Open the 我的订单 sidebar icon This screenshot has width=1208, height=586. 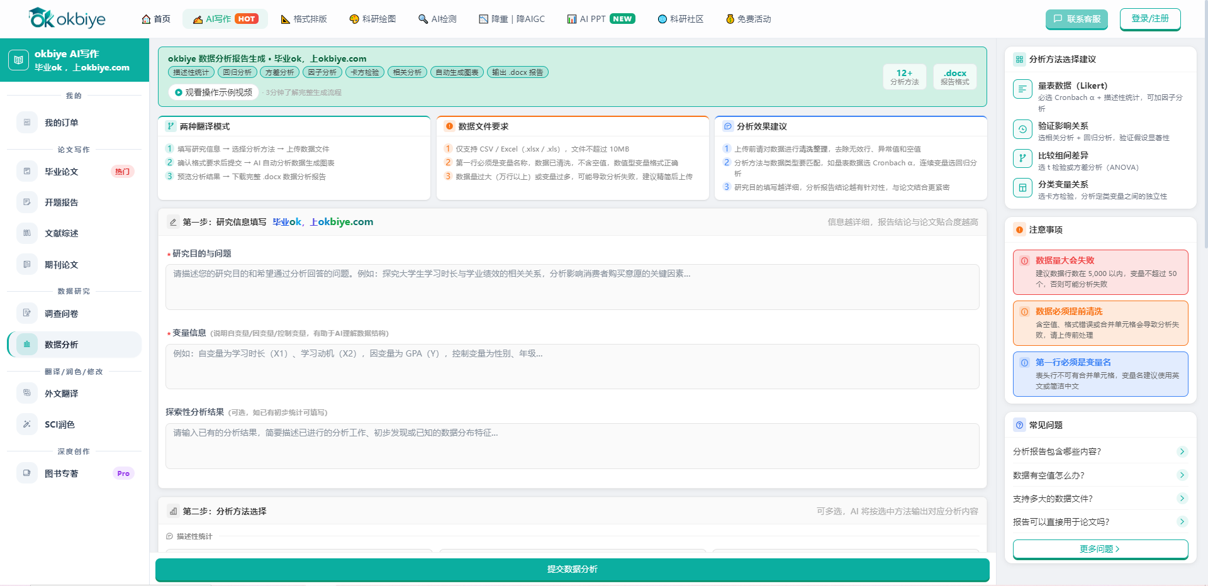pyautogui.click(x=27, y=123)
